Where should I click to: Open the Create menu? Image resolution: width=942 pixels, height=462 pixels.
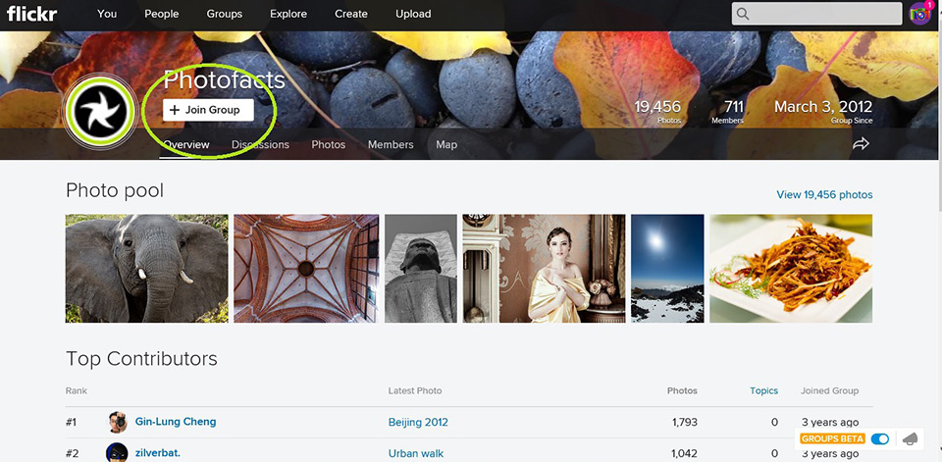(352, 14)
